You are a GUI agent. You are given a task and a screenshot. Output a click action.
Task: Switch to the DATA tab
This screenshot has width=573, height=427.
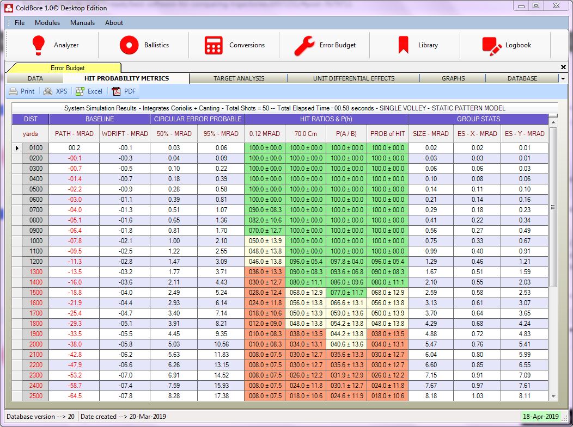35,78
